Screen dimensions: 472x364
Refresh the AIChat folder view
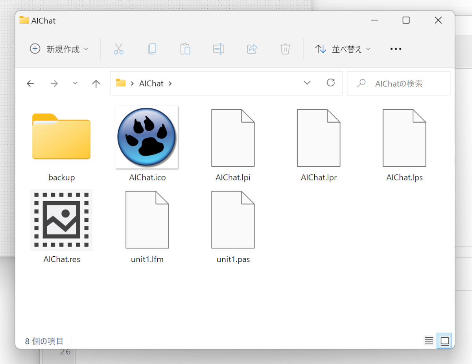point(331,83)
